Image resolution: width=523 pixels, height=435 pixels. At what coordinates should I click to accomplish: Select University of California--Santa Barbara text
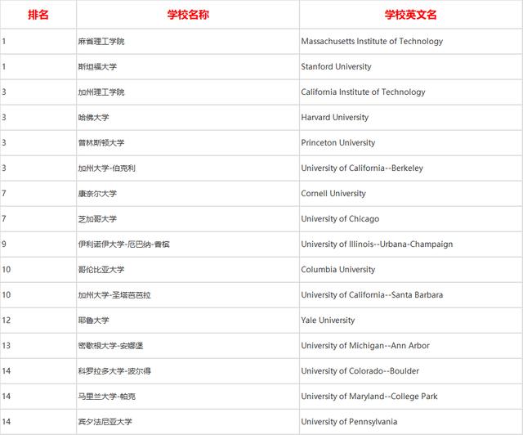point(372,295)
